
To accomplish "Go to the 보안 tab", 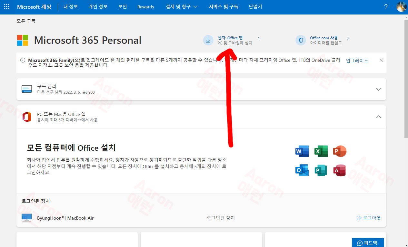I will [123, 7].
